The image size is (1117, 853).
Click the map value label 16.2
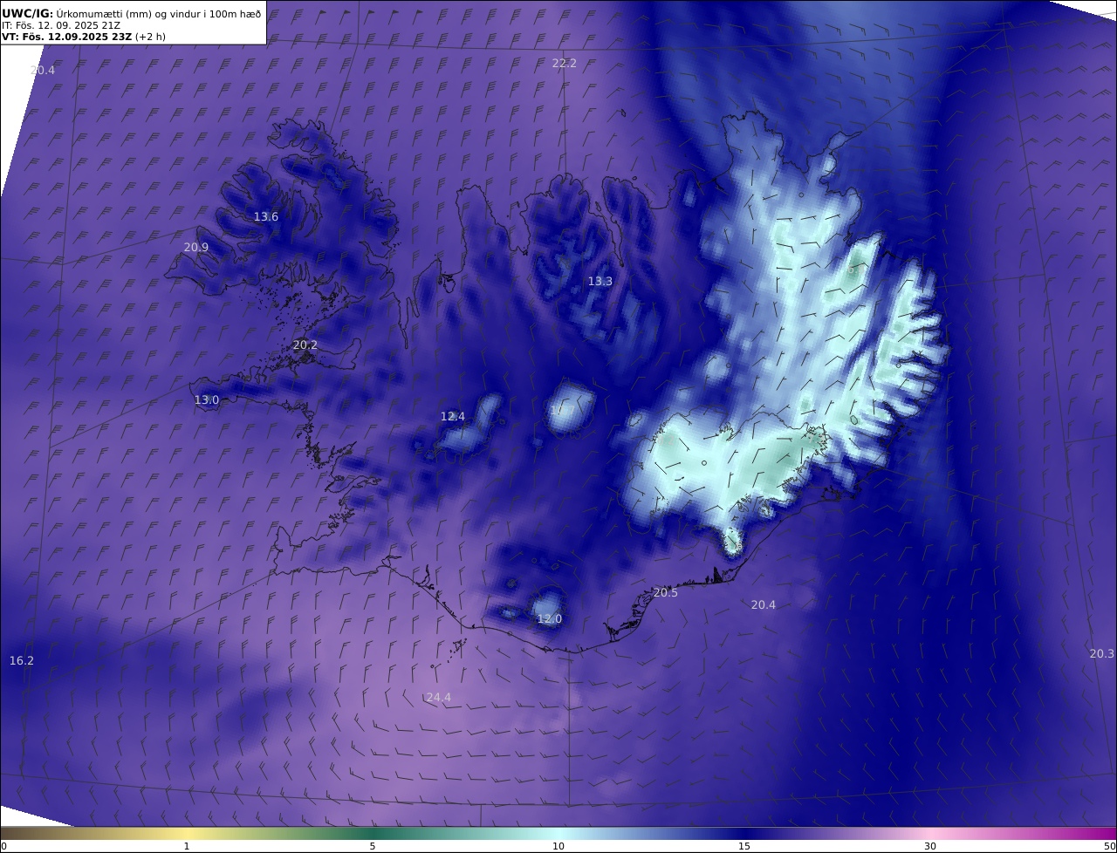22,661
